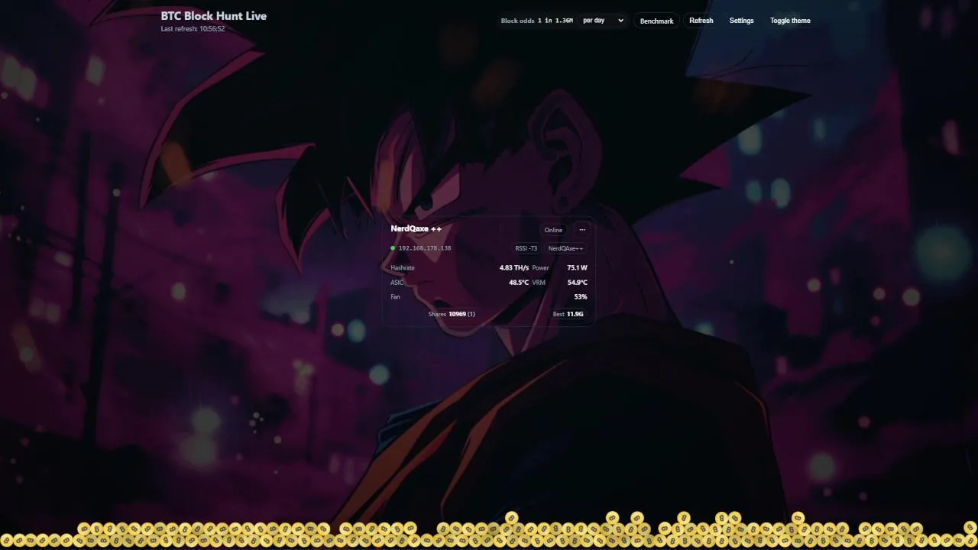Screen dimensions: 978x550
Task: Click the BTC Block Hunt Live title
Action: 214,16
